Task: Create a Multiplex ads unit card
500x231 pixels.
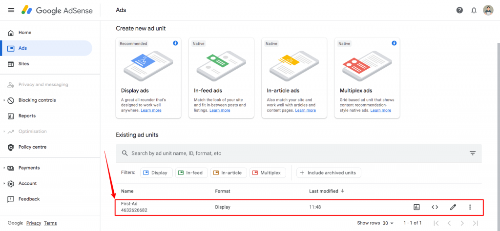Action: point(367,78)
